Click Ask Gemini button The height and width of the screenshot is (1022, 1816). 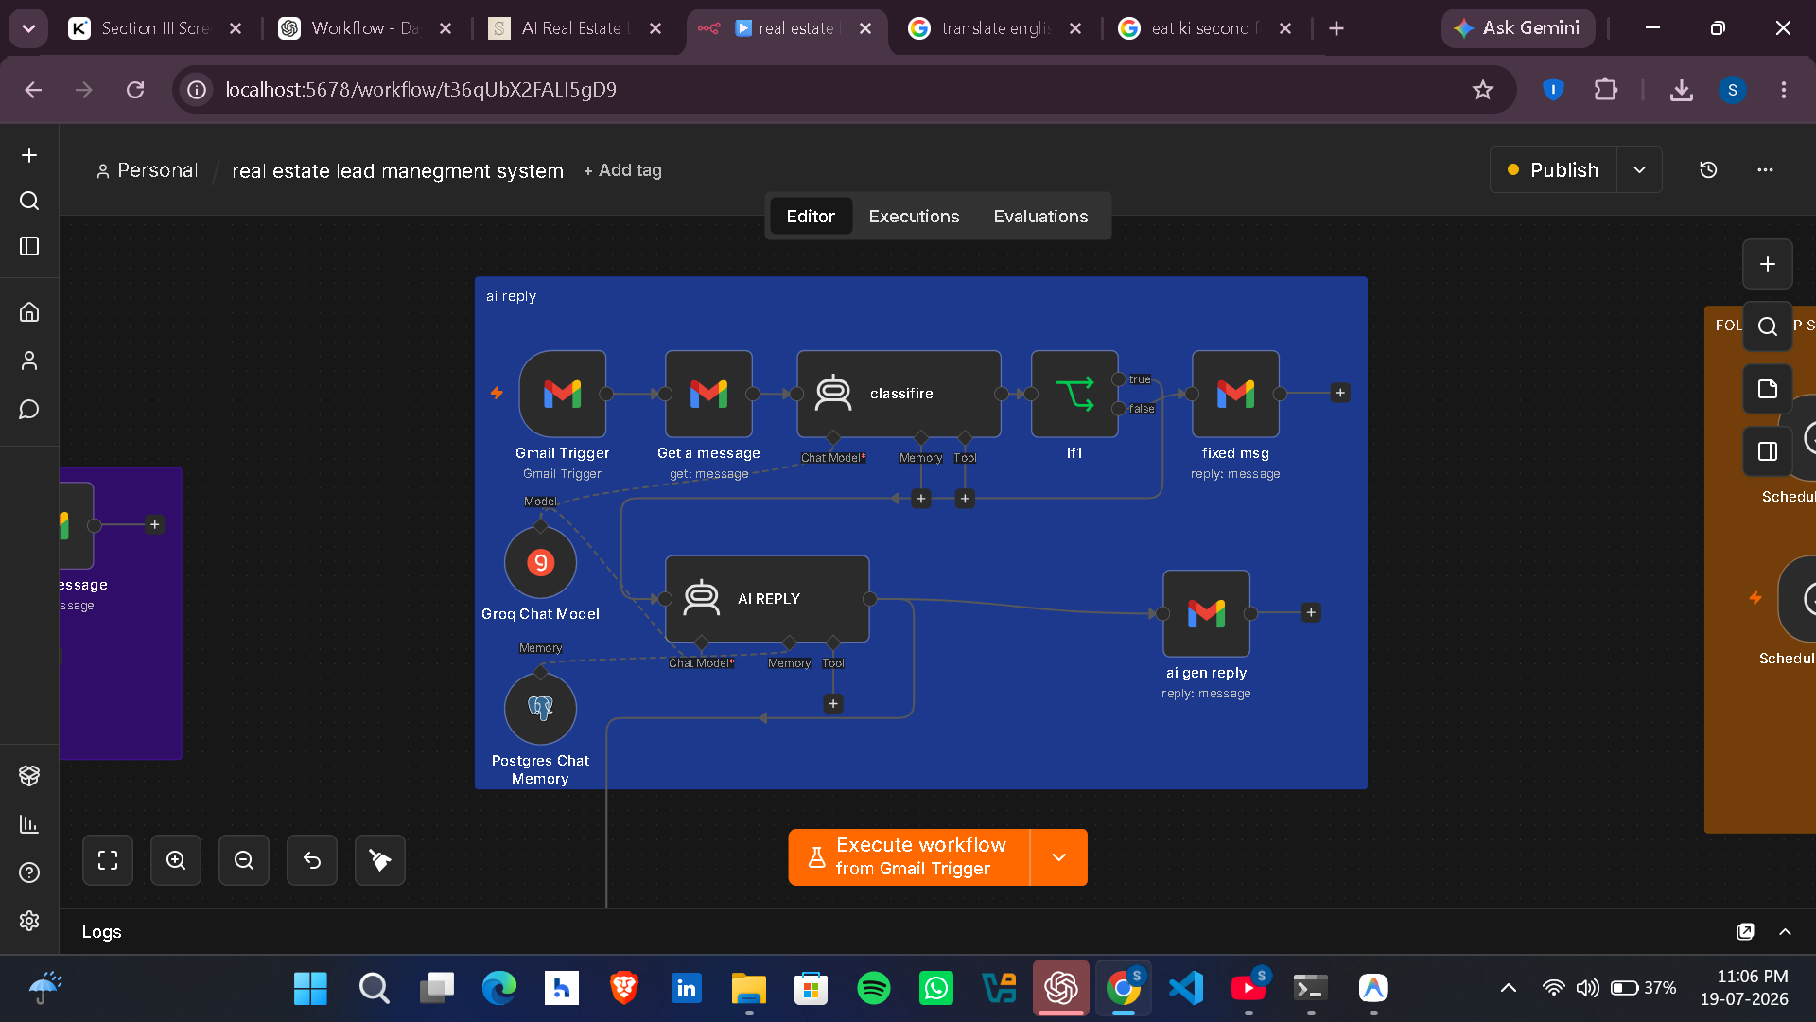[x=1518, y=28]
